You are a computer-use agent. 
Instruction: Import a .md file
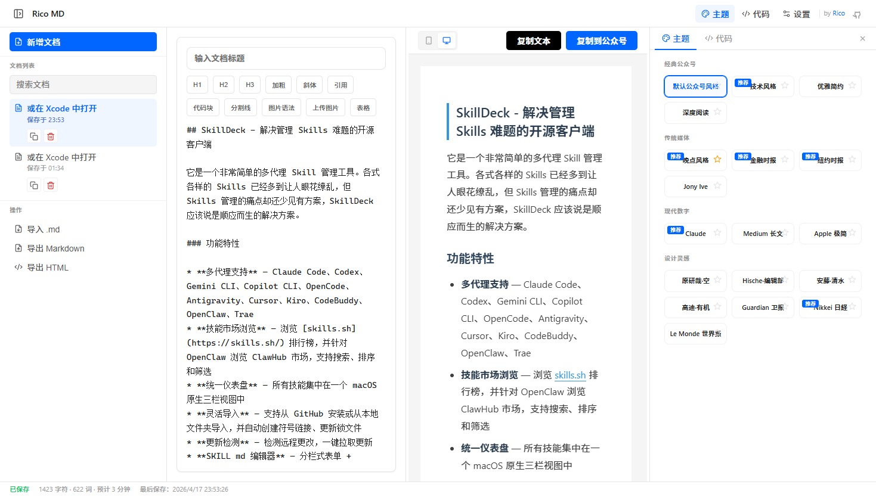(x=83, y=229)
